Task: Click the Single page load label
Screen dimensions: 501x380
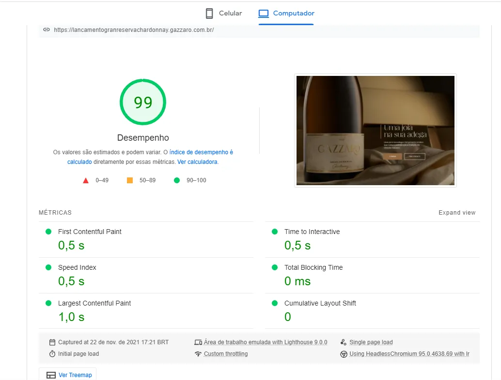Action: (x=371, y=342)
